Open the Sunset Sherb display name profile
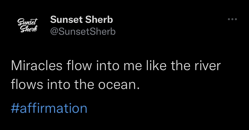249x130 pixels. pyautogui.click(x=81, y=20)
